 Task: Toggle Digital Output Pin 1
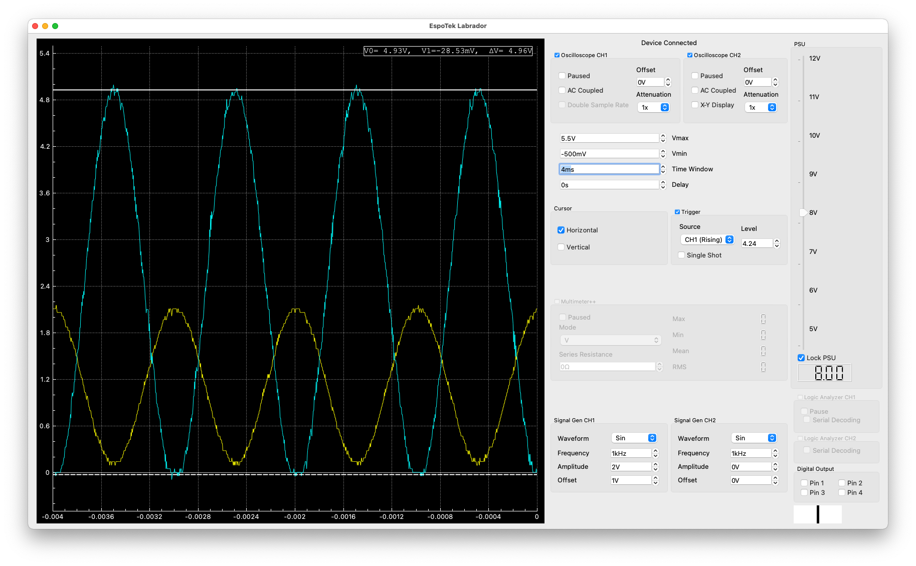click(x=804, y=483)
